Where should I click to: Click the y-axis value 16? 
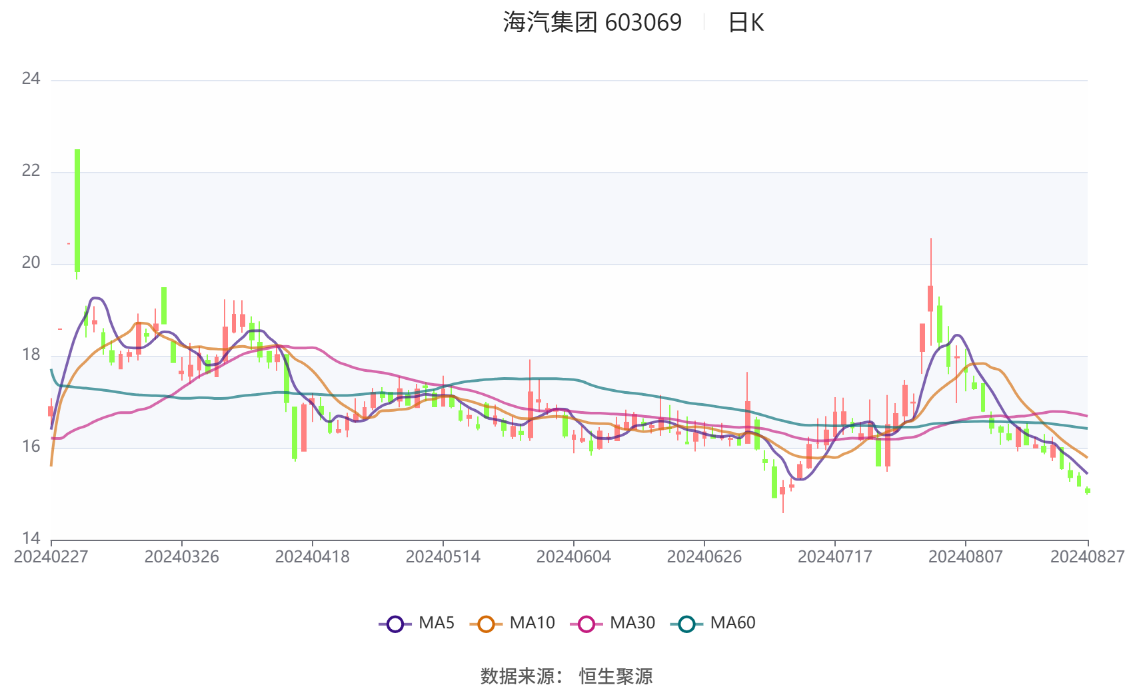pyautogui.click(x=31, y=447)
